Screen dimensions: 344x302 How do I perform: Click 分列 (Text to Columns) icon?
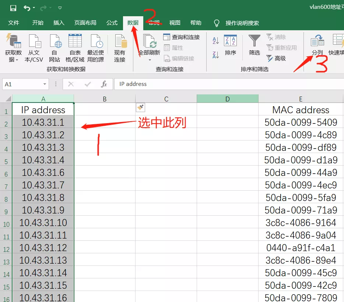(x=317, y=41)
